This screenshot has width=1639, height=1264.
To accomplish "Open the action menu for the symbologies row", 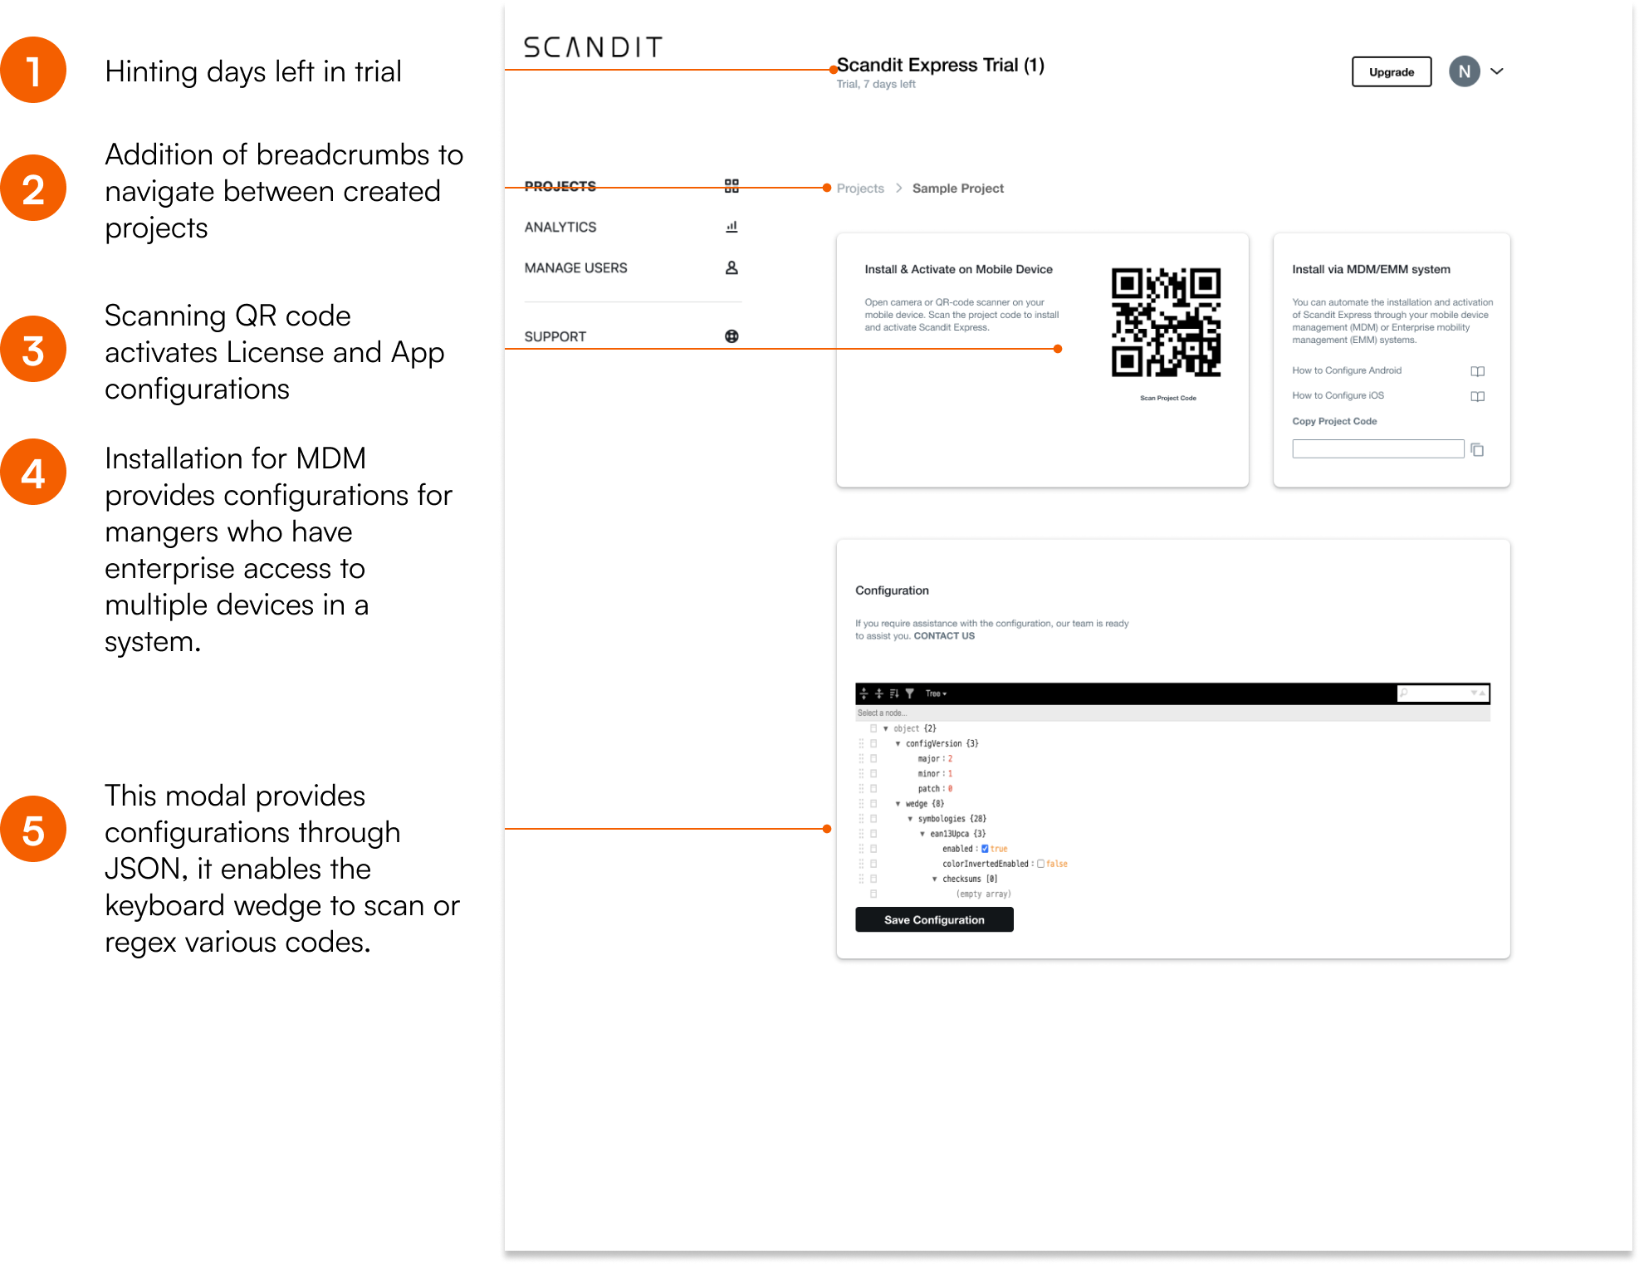I will coord(873,819).
